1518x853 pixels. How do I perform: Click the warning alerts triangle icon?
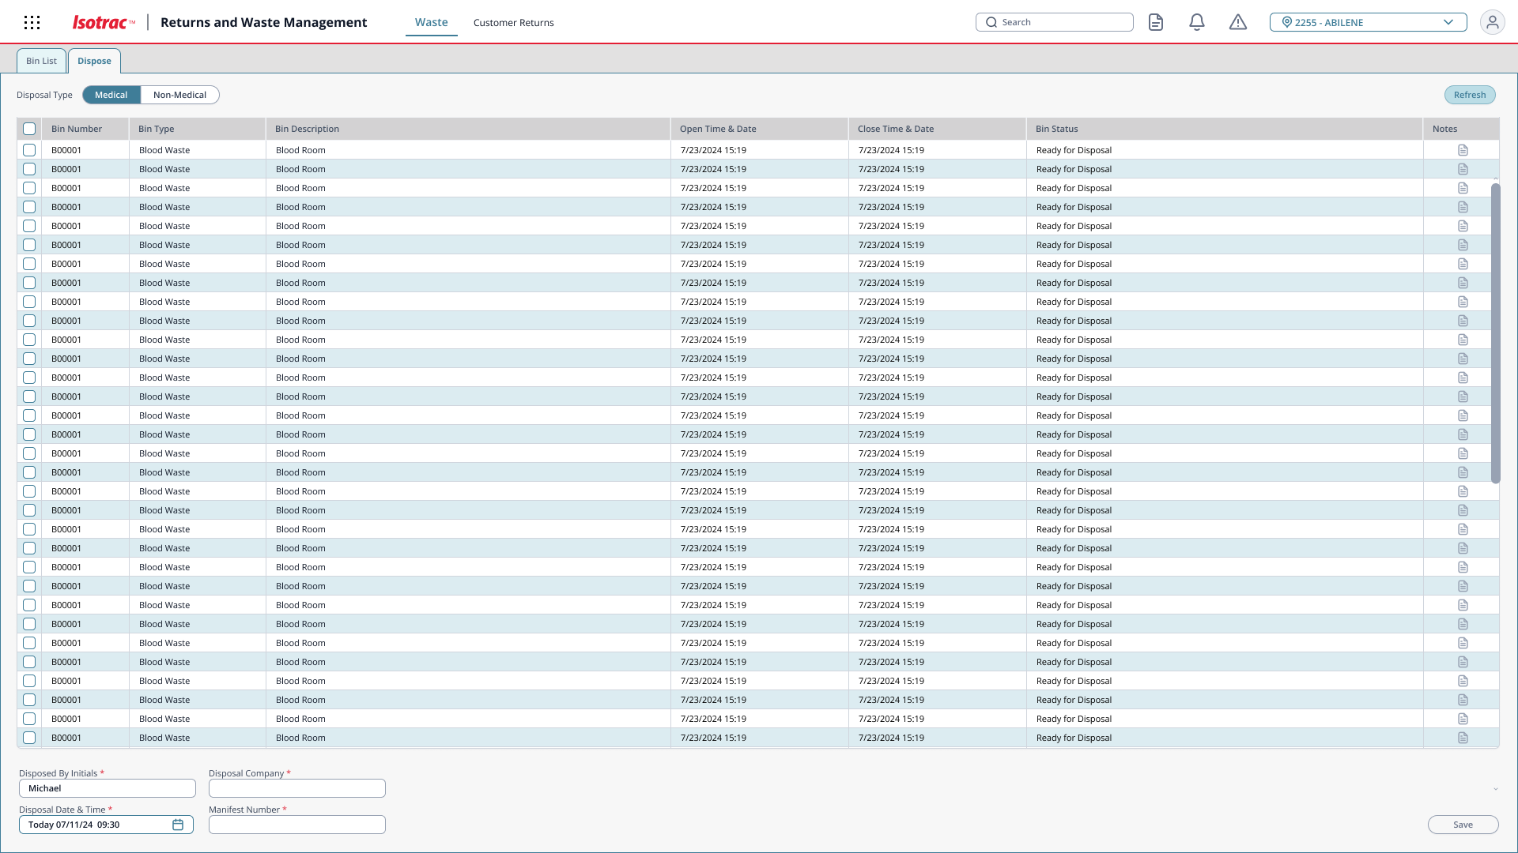tap(1238, 22)
